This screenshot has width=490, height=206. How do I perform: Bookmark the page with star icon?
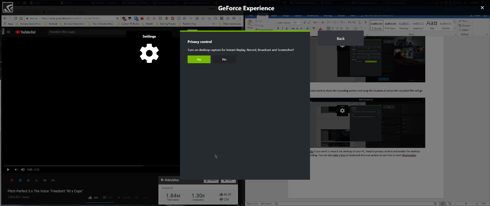click(117, 18)
